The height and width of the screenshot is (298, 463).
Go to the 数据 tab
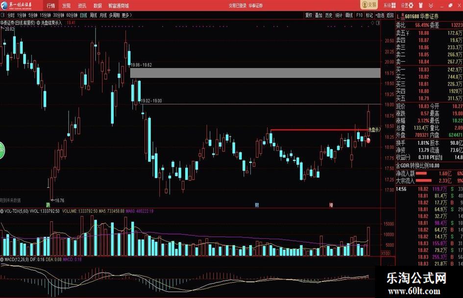pos(97,5)
